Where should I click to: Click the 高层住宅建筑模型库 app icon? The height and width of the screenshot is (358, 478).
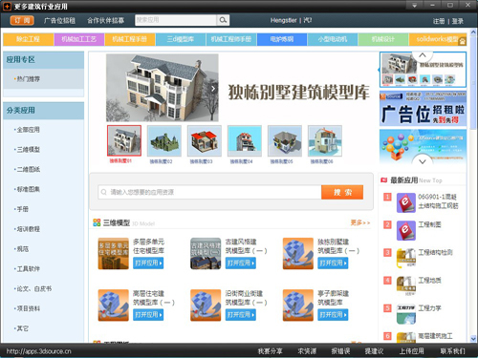[x=113, y=305]
